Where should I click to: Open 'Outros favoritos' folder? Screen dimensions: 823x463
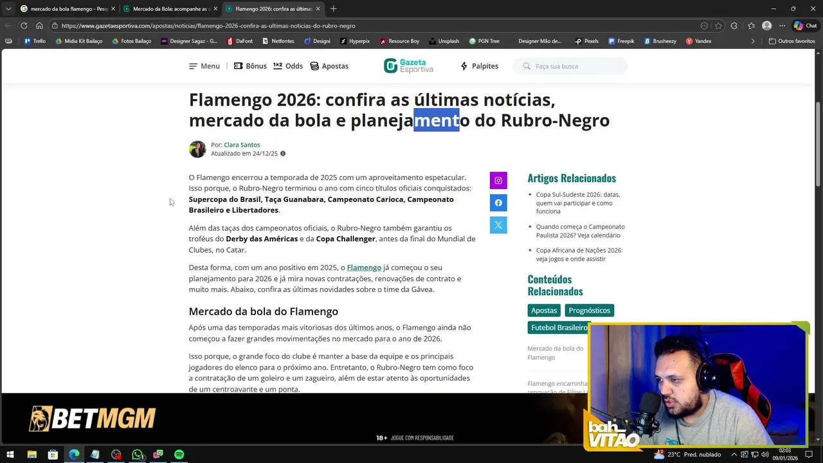[792, 41]
